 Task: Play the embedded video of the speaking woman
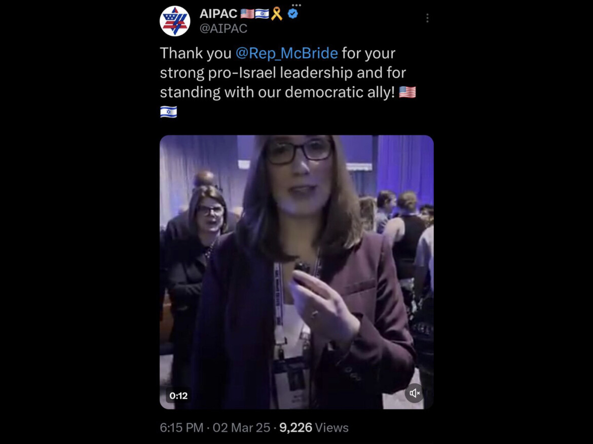pos(296,272)
